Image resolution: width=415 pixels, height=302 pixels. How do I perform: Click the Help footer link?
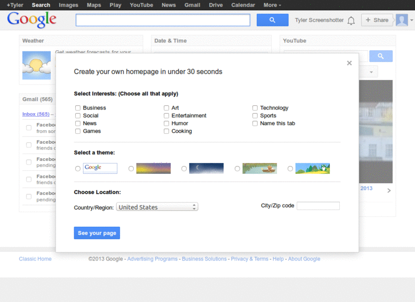pos(278,259)
